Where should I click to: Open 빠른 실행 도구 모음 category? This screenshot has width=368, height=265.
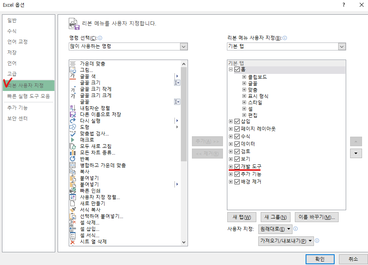pyautogui.click(x=29, y=96)
